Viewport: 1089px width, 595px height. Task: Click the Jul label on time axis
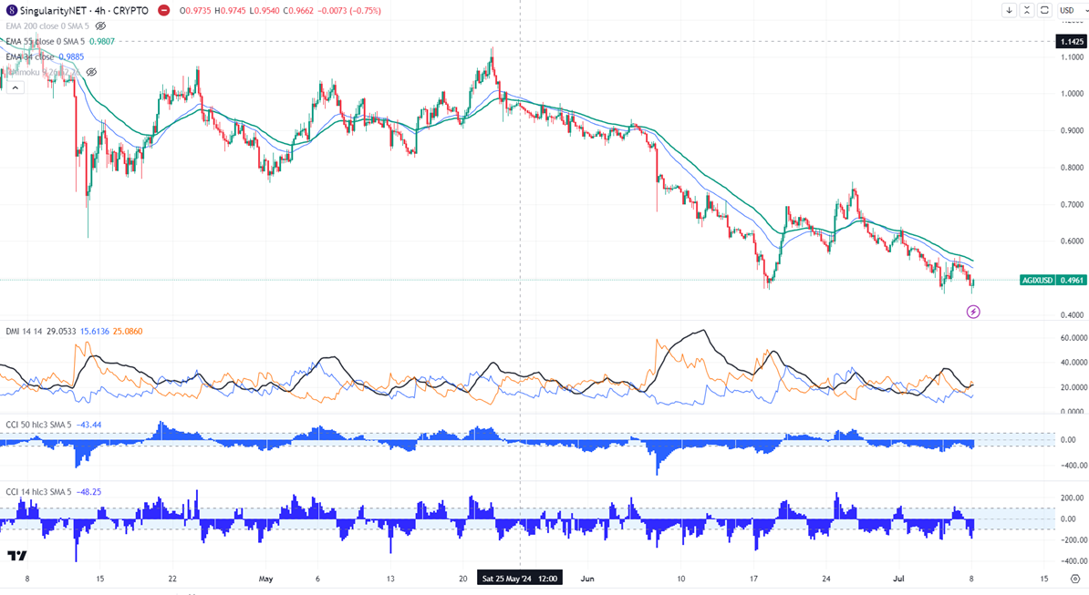(x=898, y=579)
